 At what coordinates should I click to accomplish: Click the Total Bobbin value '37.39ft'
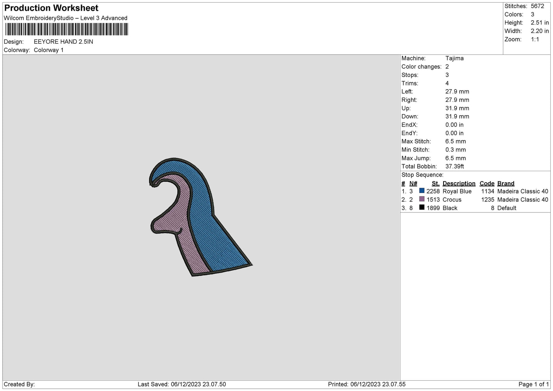pos(455,166)
